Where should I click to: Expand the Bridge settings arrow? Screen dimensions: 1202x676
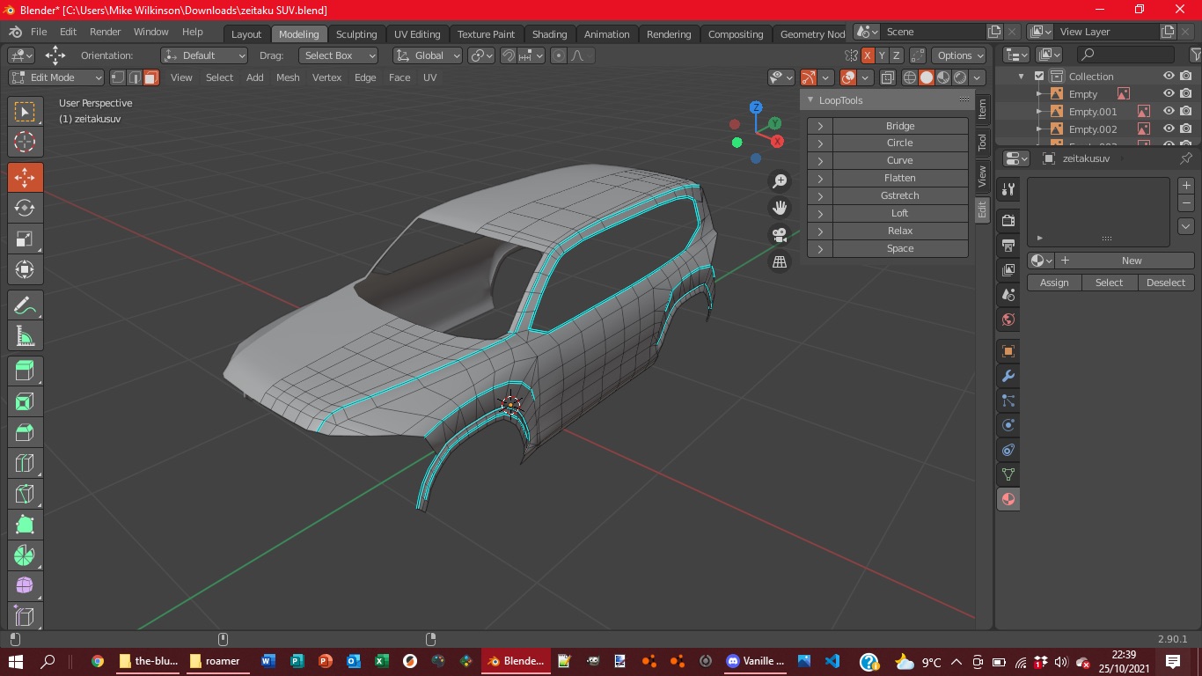(x=820, y=126)
